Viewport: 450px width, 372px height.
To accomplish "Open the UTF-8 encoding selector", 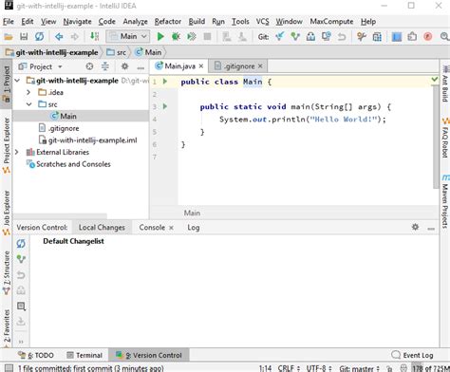I will click(319, 368).
